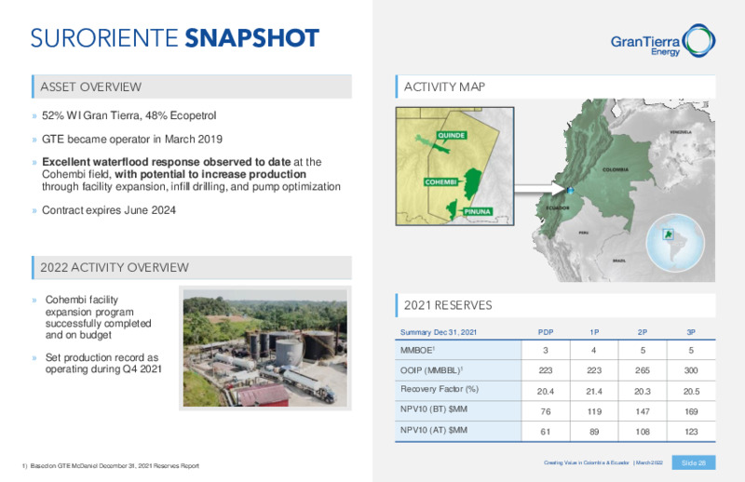
Task: Select '52% WI Gran Tierra, 48% Ecopetrol' bullet
Action: 129,115
